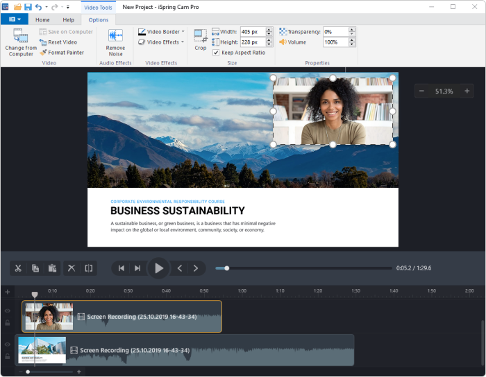
Task: Click the Width input field
Action: pyautogui.click(x=253, y=32)
